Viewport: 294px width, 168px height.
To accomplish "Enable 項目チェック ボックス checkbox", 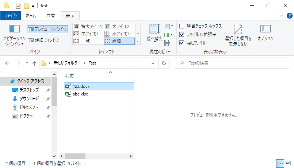I will (182, 26).
